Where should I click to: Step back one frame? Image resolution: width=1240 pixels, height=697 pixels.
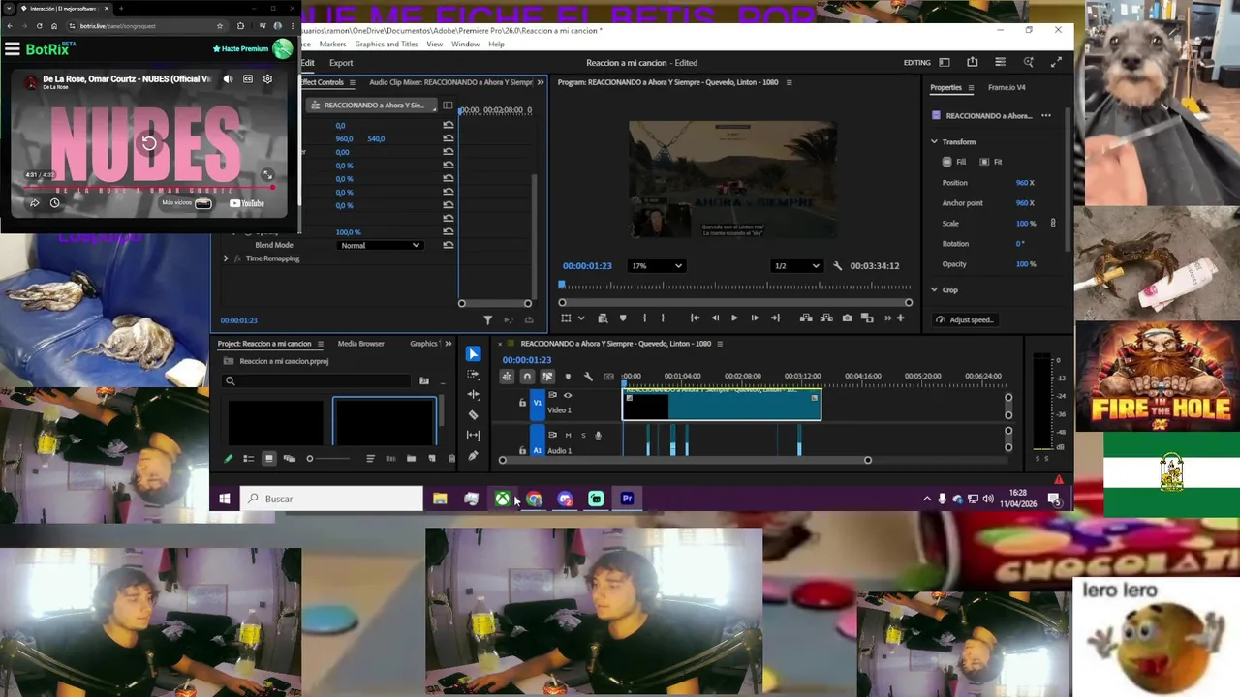click(x=715, y=318)
